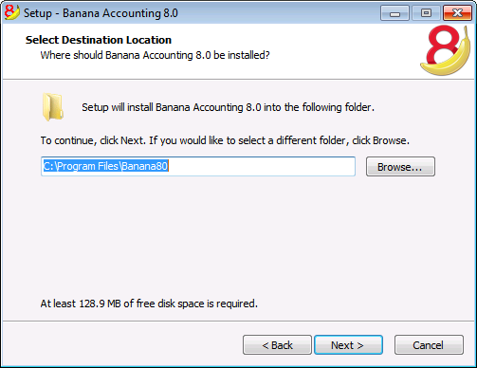Go back to the previous setup step

[x=277, y=345]
